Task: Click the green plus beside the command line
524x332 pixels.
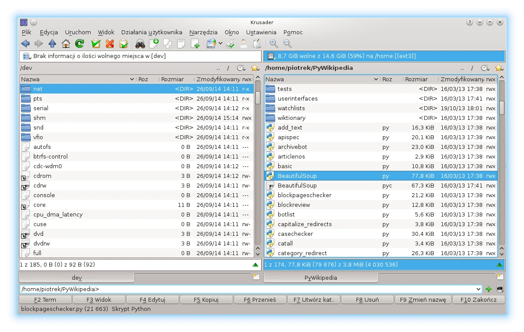Action: tap(489, 289)
